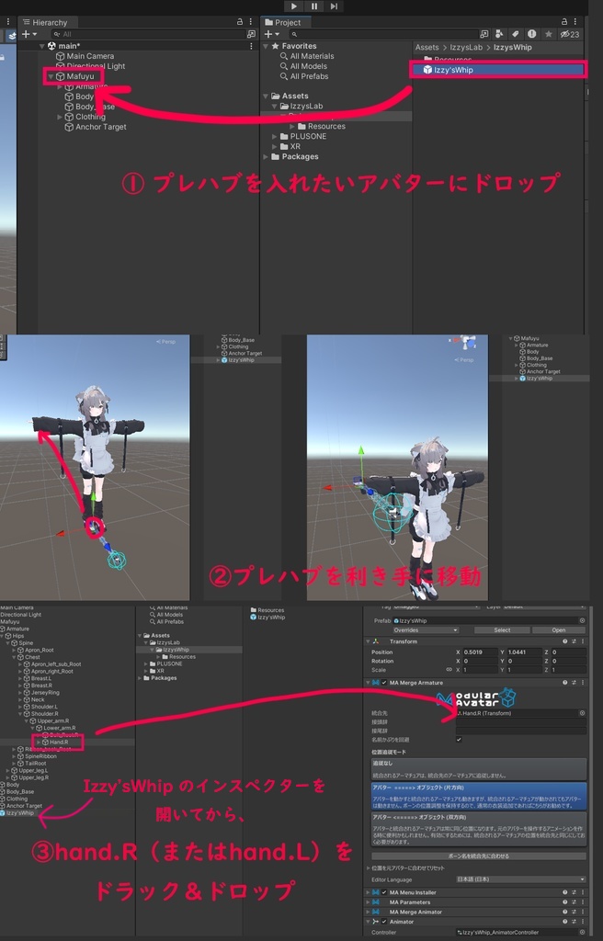The height and width of the screenshot is (941, 603).
Task: Open the Project create (+) dropdown
Action: click(271, 34)
